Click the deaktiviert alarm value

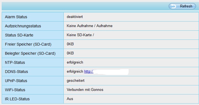tap(75, 17)
